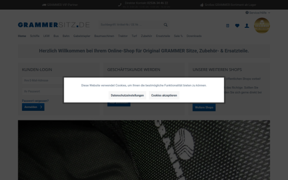
Task: Focus the Ihr Passwort field
Action: (43, 91)
